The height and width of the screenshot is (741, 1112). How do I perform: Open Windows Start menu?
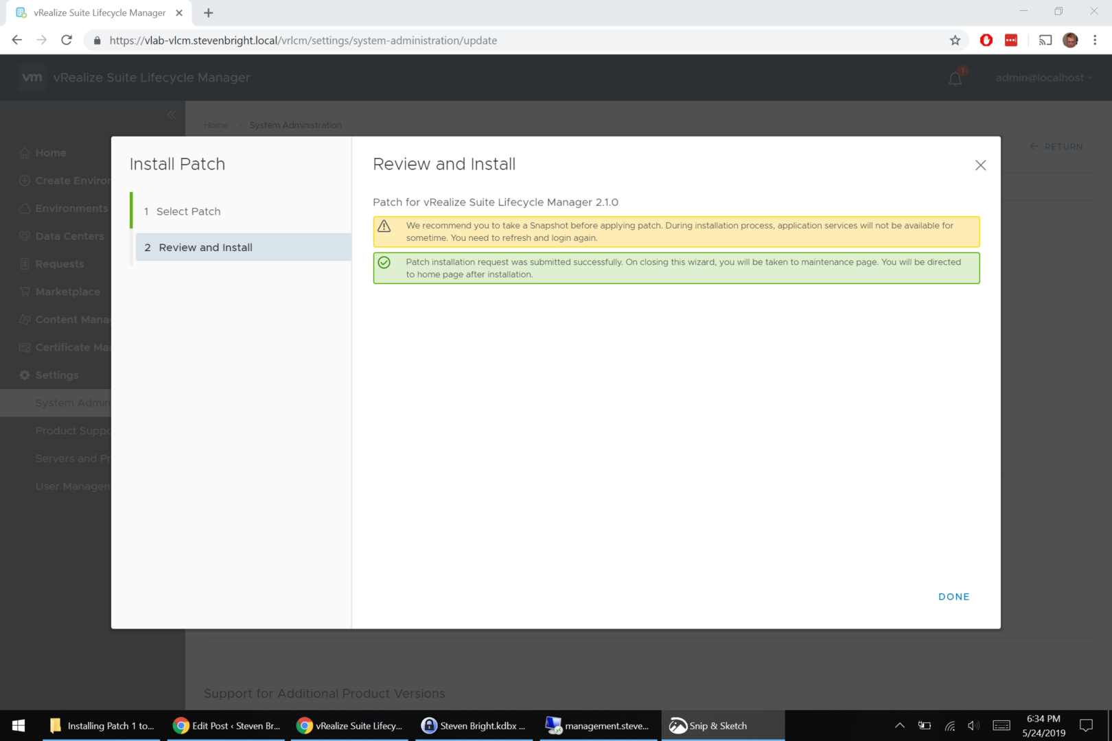[19, 726]
